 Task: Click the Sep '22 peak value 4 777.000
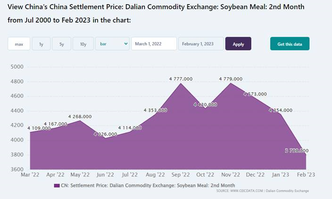coord(181,79)
